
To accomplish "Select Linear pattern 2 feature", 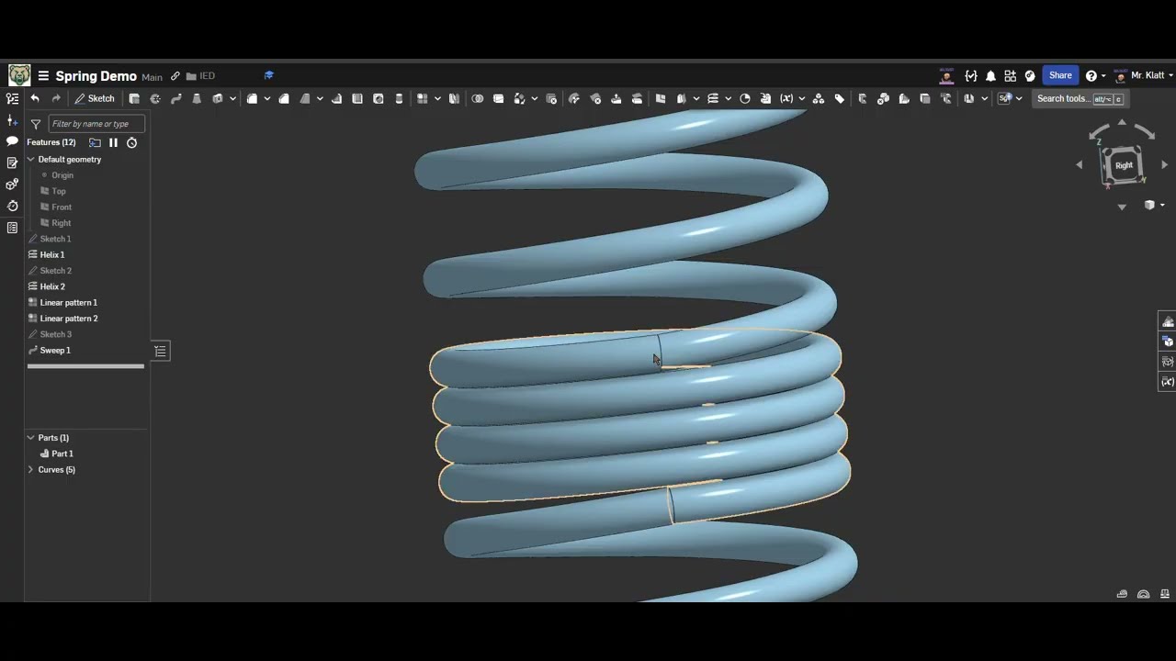I will 69,319.
